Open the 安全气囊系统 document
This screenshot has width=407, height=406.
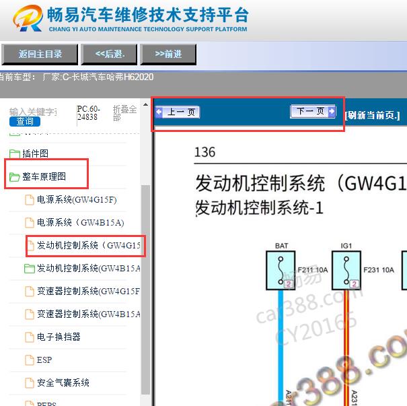pos(63,382)
